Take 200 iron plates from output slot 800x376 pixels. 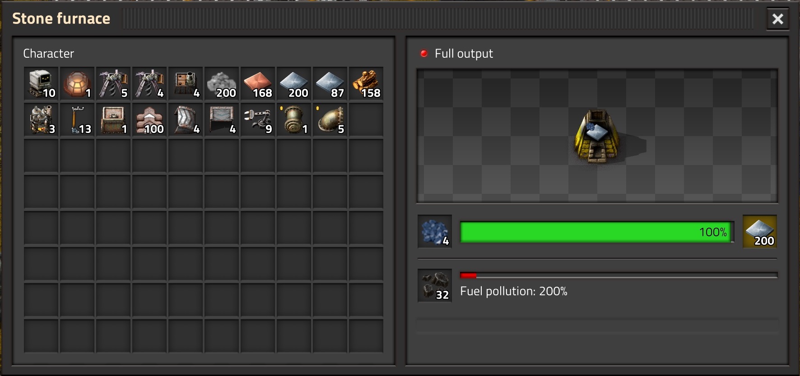760,232
